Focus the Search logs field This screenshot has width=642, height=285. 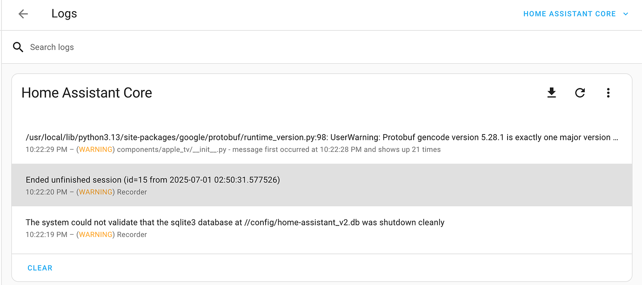pos(186,47)
